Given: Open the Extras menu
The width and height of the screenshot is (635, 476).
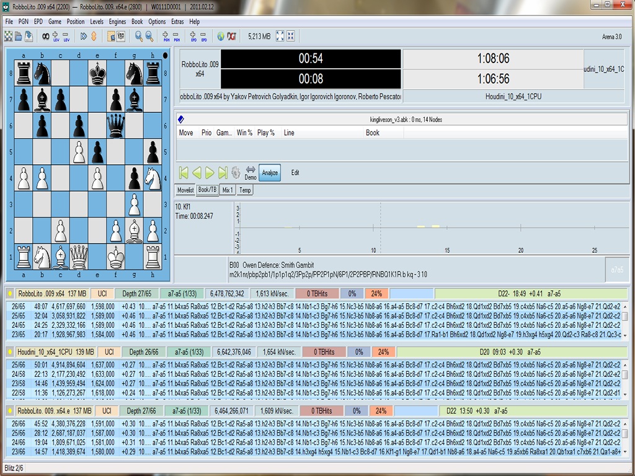Looking at the screenshot, I should point(177,22).
